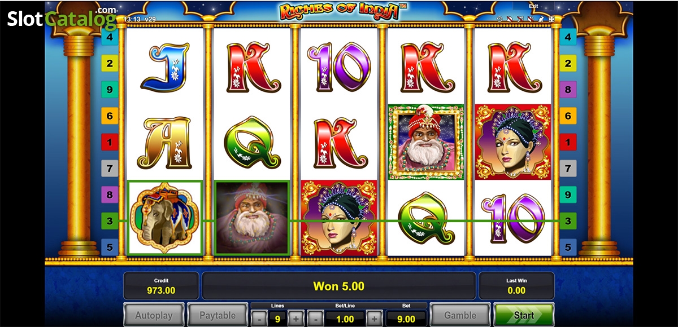The height and width of the screenshot is (327, 678).
Task: Click the elephant symbol on reel one
Action: [165, 217]
